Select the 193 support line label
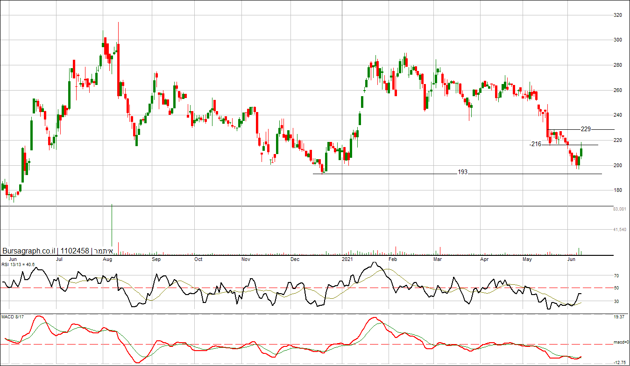The image size is (630, 366). 462,172
